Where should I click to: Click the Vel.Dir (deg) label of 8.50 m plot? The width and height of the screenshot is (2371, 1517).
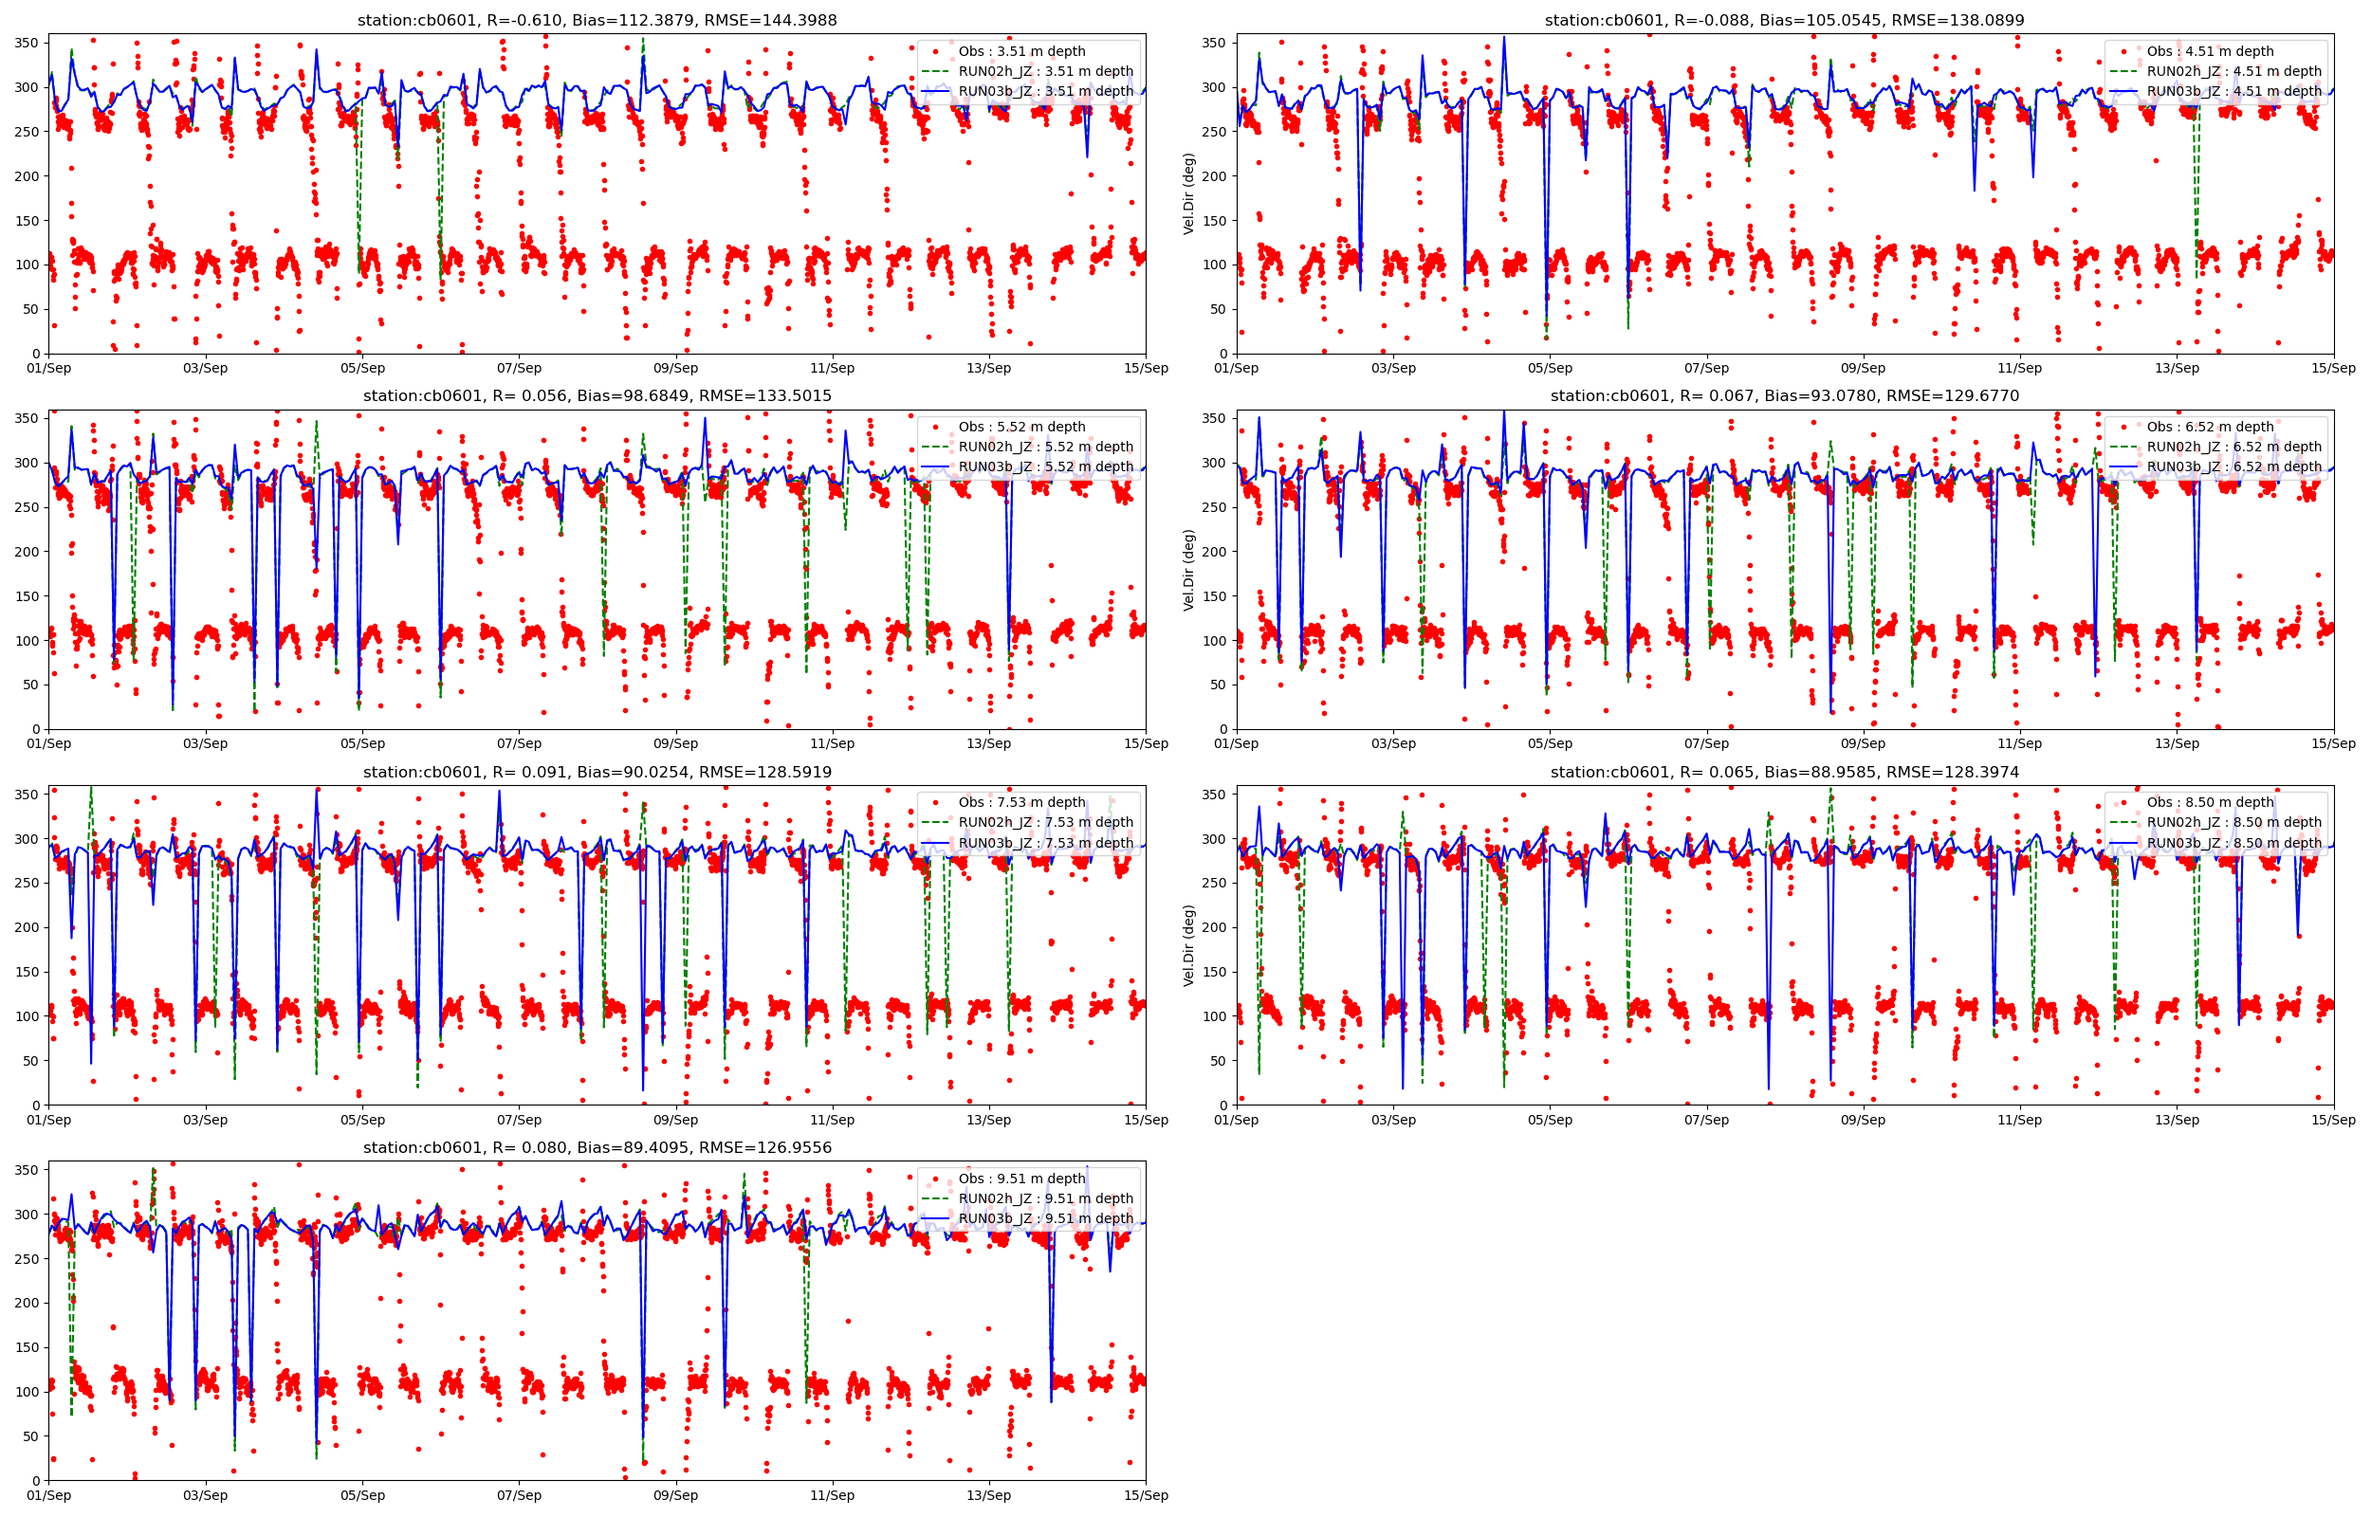click(1189, 945)
